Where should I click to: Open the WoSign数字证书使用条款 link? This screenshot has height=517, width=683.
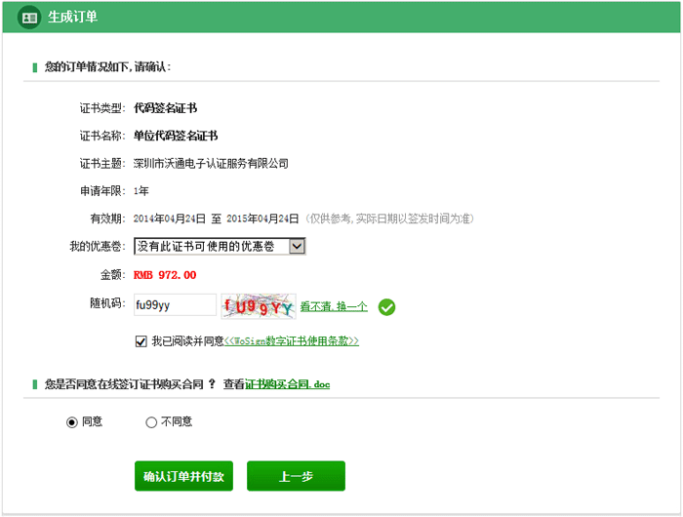[292, 341]
